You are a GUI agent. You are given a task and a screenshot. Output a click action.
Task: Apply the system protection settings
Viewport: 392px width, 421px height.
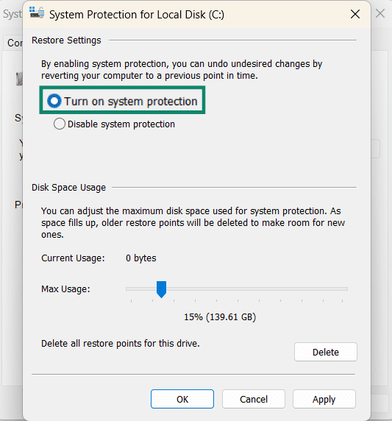pyautogui.click(x=324, y=399)
